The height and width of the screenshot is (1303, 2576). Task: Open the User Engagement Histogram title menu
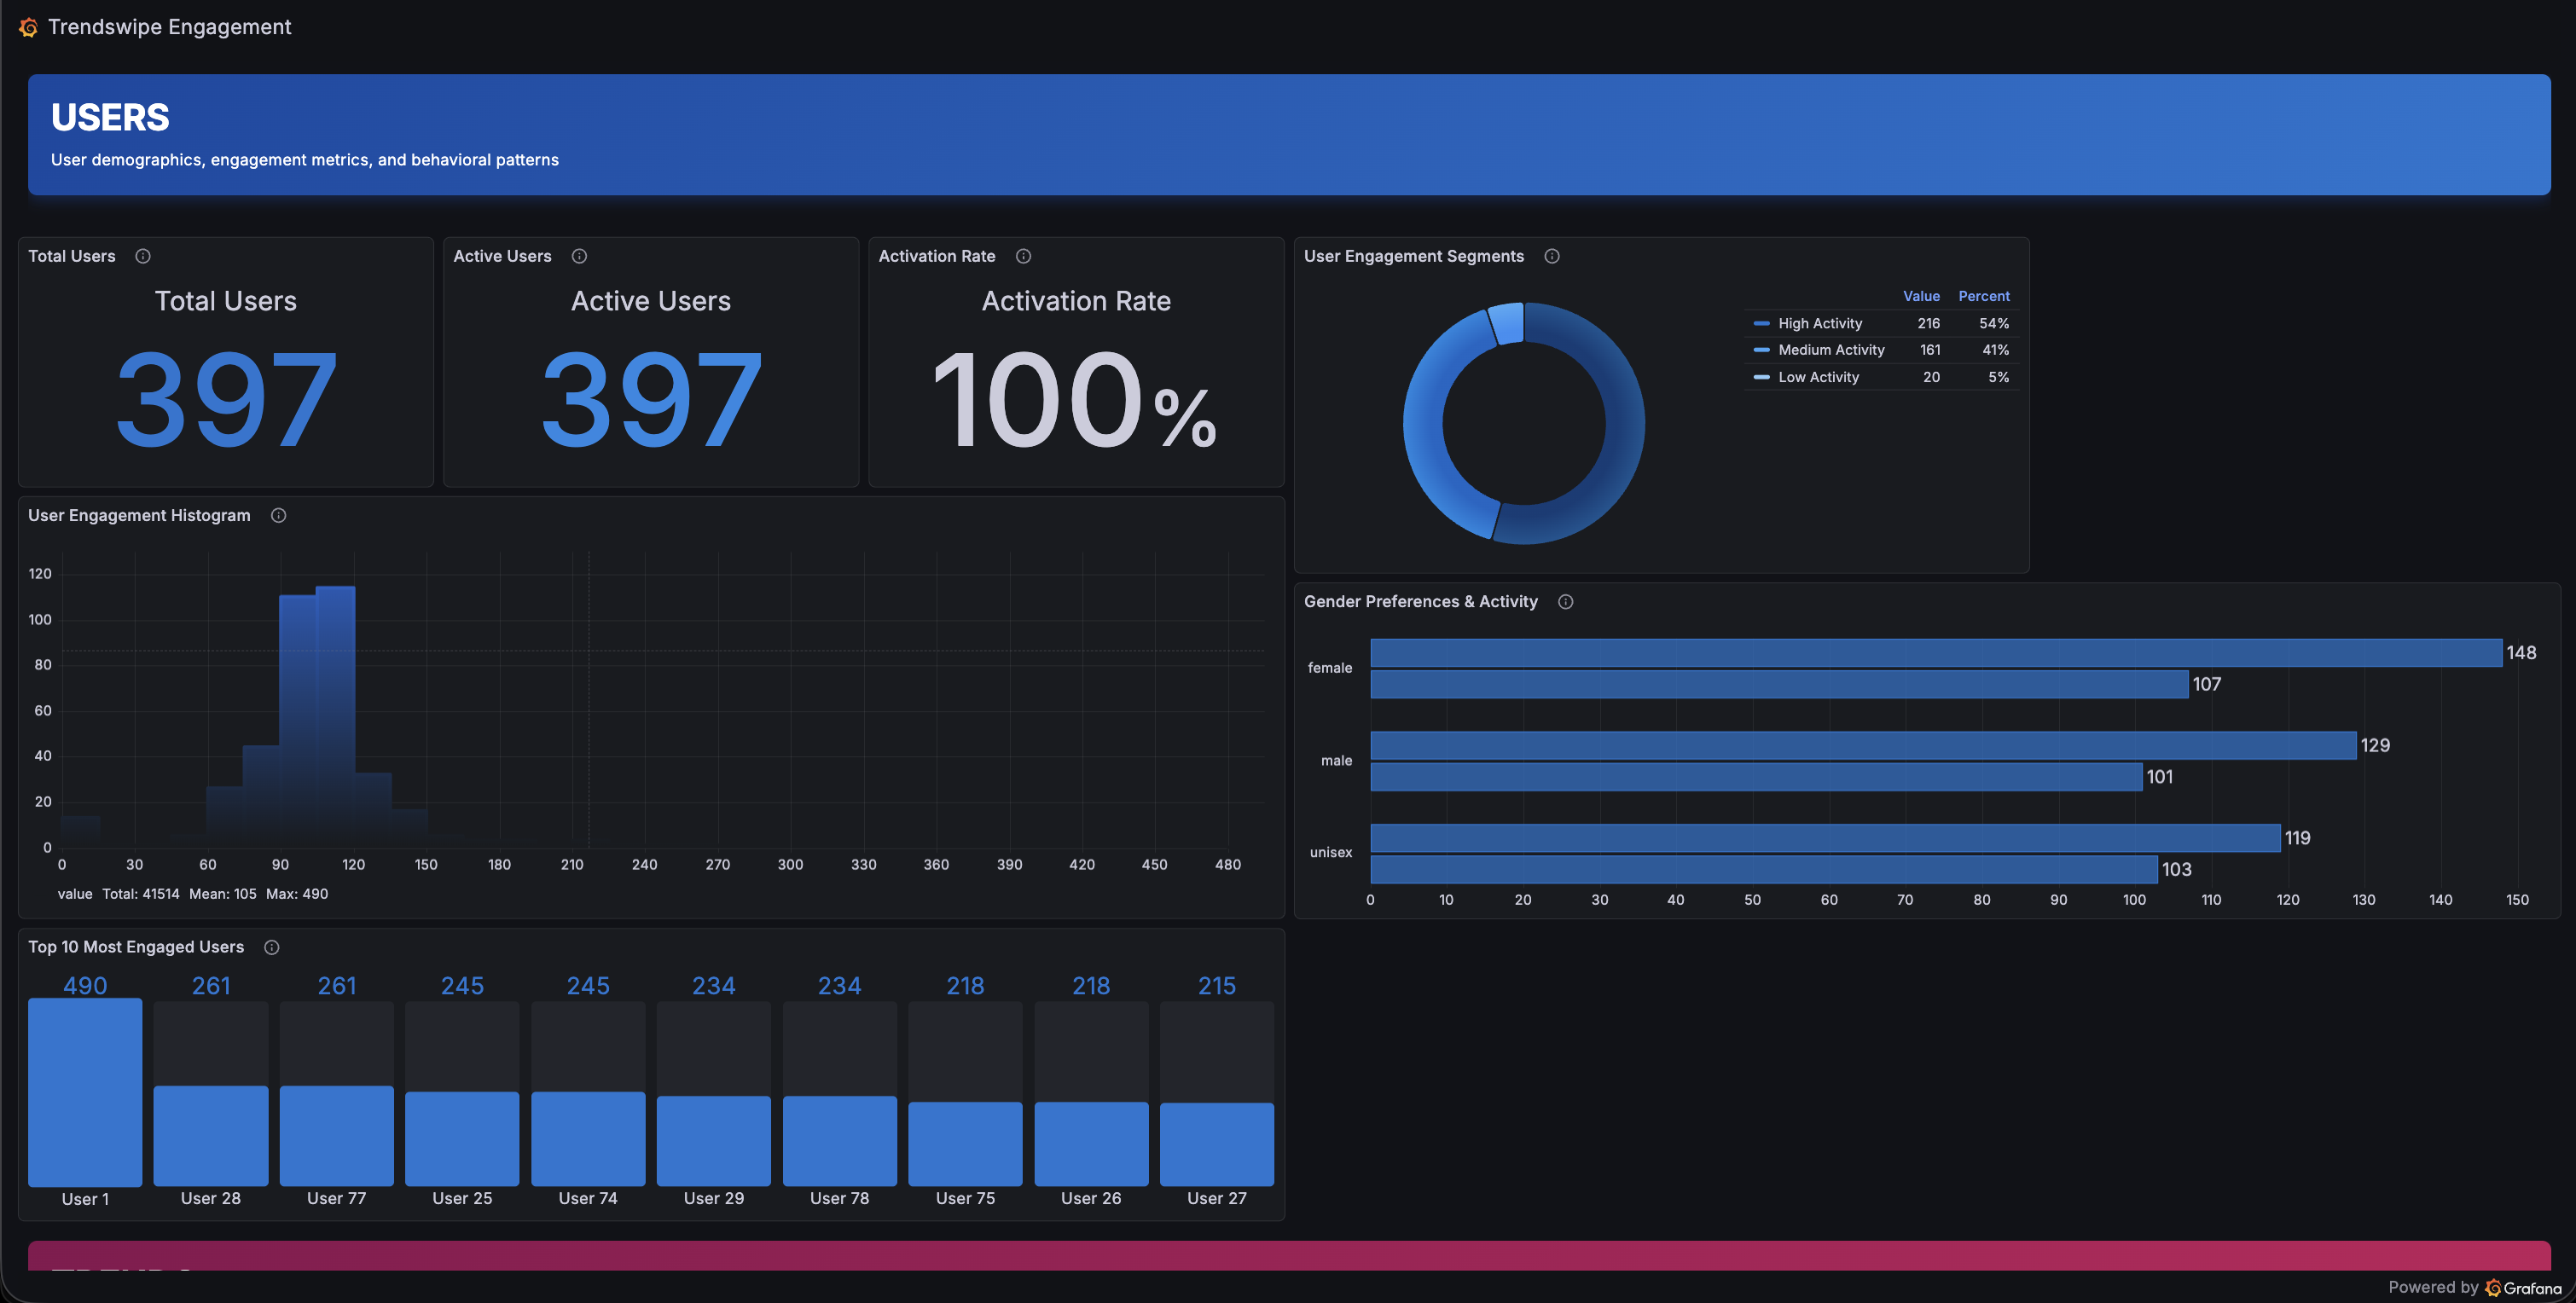[x=139, y=515]
